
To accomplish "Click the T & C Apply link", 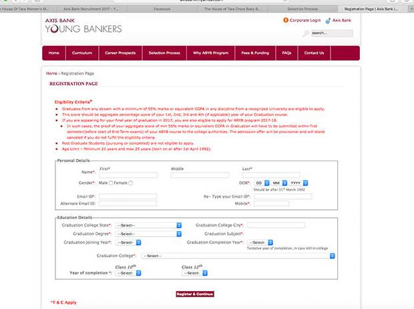I will (63, 302).
